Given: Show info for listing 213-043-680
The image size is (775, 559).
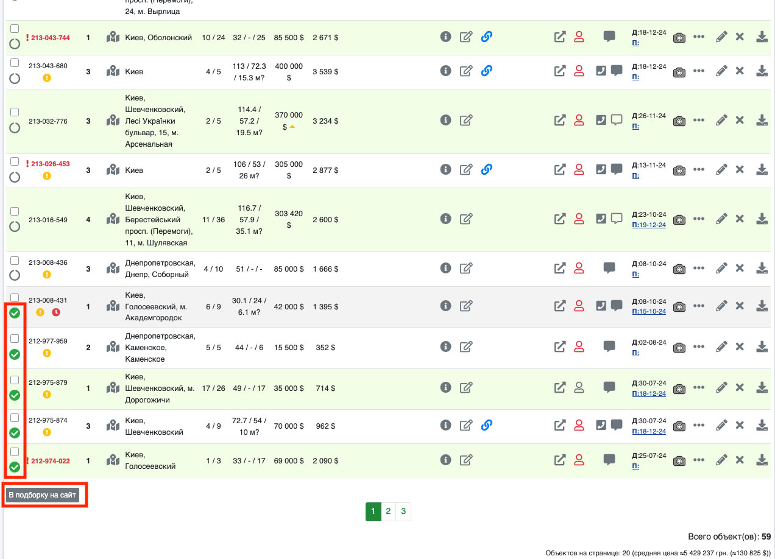Looking at the screenshot, I should (445, 71).
